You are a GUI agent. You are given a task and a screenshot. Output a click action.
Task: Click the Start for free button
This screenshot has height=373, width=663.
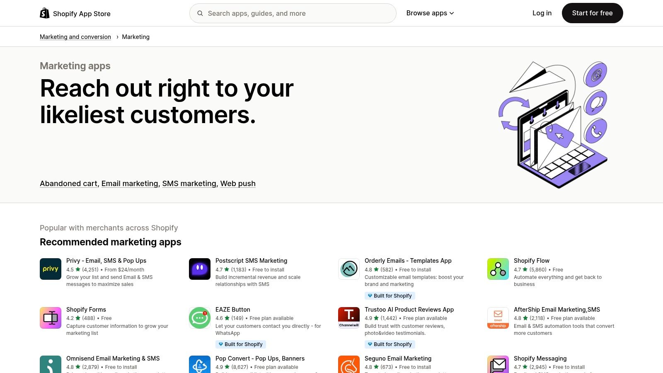(592, 13)
